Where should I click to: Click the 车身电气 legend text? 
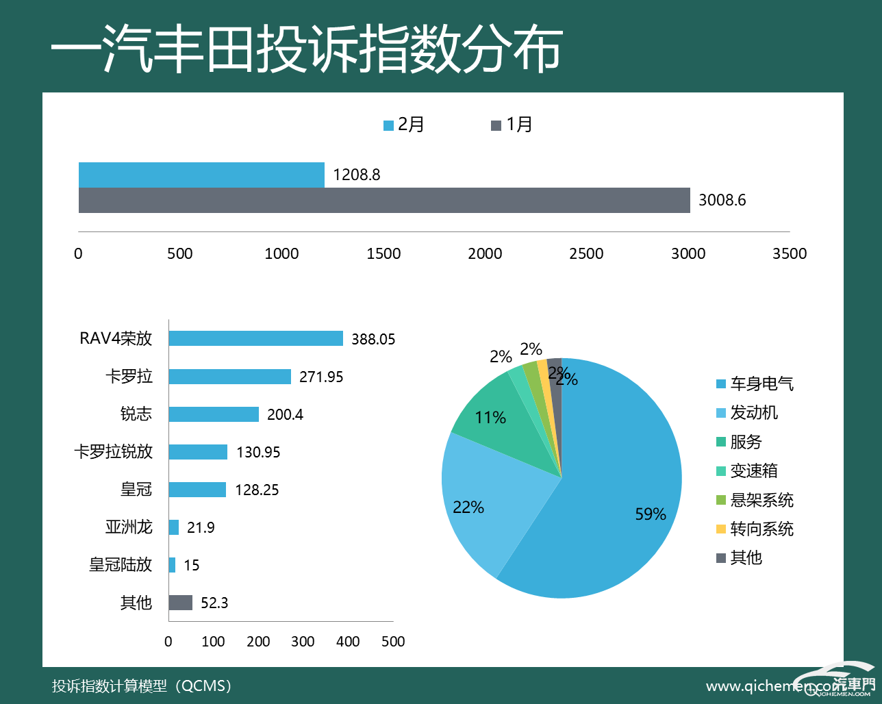[761, 384]
